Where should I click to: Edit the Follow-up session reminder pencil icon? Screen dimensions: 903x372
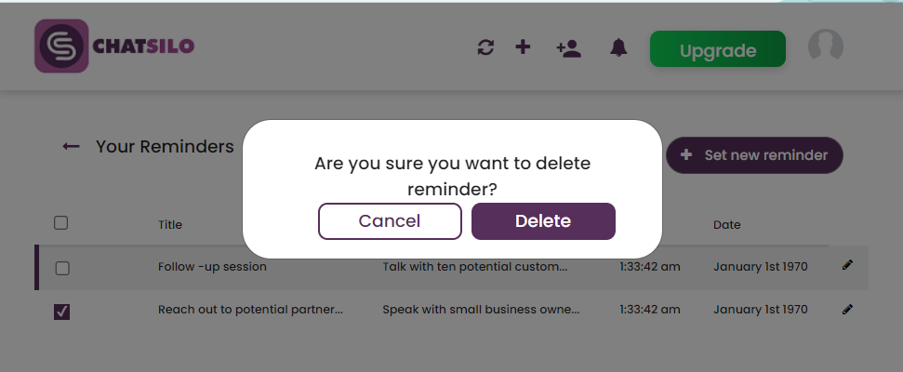click(847, 266)
